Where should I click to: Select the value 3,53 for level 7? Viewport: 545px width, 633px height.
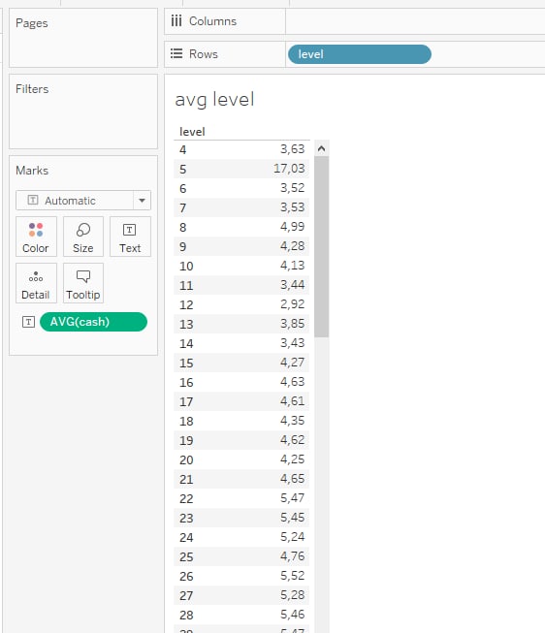pos(293,207)
